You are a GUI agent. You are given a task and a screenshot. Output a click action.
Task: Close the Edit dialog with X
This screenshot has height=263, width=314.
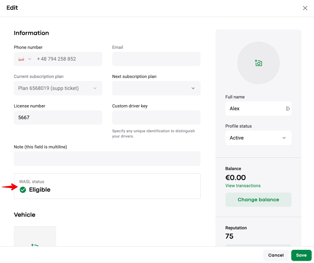click(305, 8)
